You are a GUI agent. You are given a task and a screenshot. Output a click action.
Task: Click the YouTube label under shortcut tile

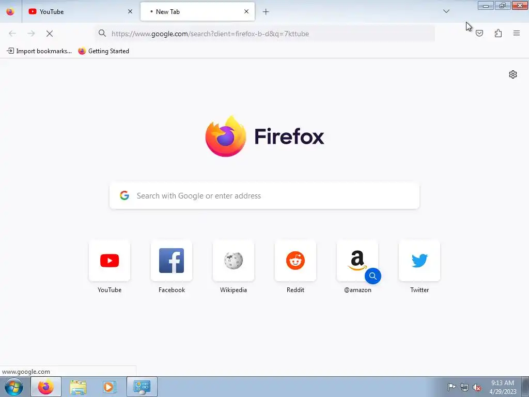(x=110, y=290)
